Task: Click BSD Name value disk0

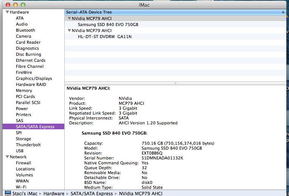Action: tap(147, 182)
